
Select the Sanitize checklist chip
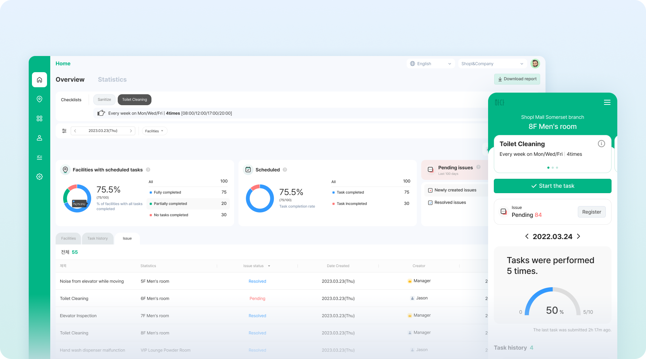point(104,99)
